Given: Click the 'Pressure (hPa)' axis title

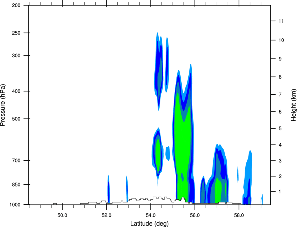Looking at the screenshot, I should [x=3, y=105].
